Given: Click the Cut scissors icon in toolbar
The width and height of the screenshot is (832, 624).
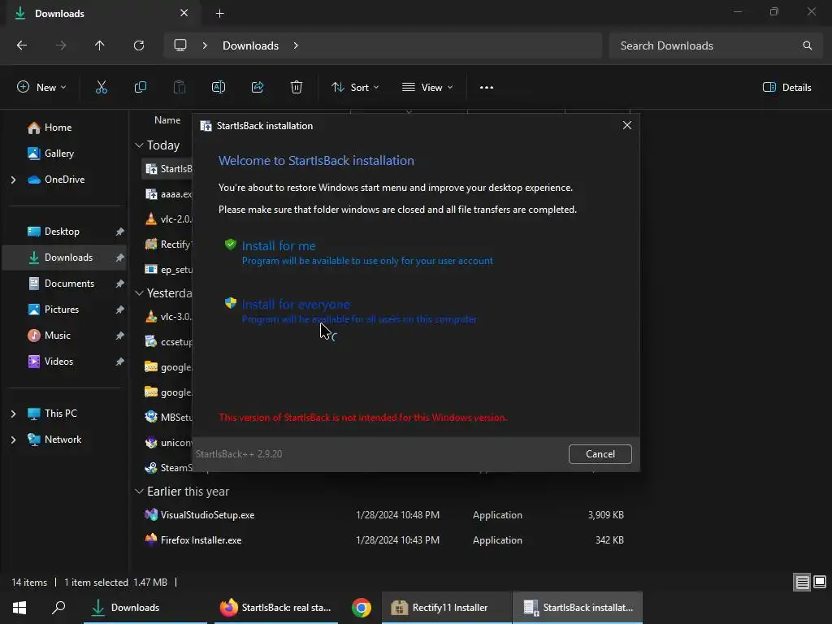Looking at the screenshot, I should 101,88.
